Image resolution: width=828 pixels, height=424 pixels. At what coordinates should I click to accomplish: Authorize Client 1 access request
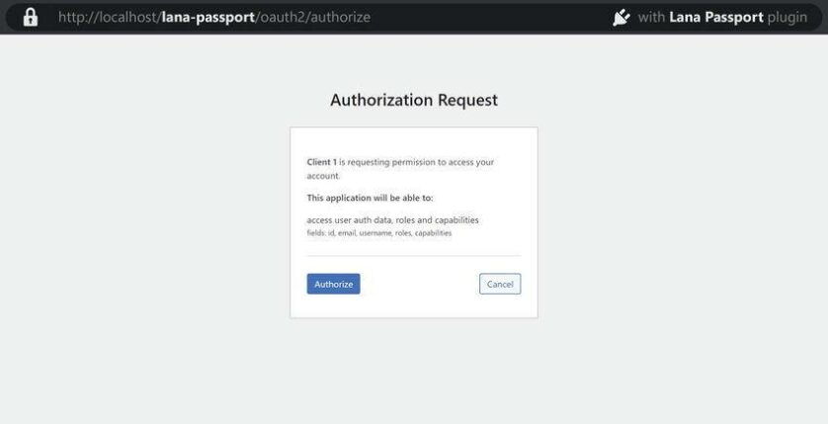tap(333, 284)
